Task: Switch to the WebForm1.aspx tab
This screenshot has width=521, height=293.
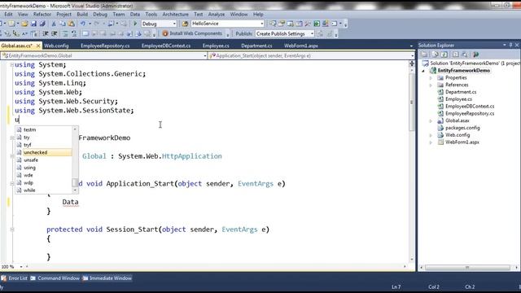Action: point(301,46)
